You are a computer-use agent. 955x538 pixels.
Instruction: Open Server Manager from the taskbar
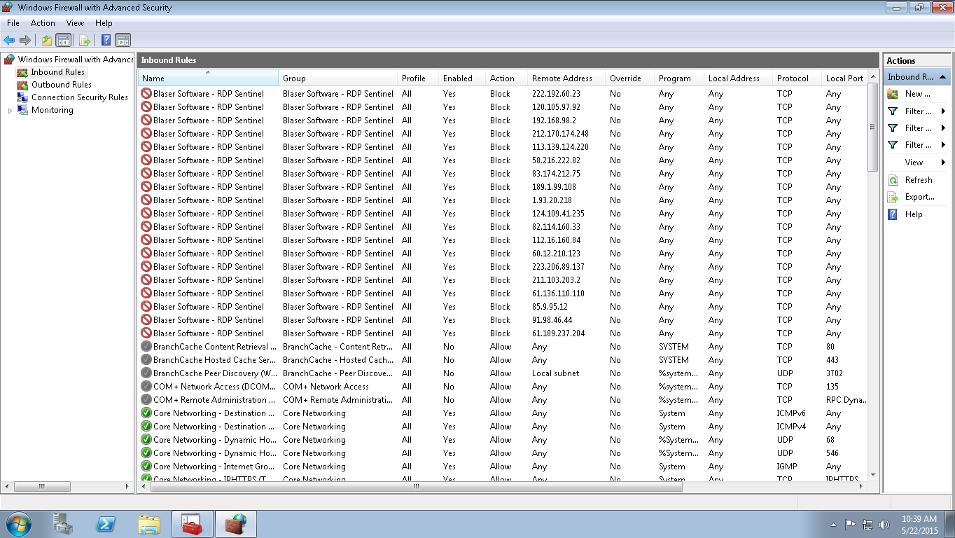click(x=62, y=524)
